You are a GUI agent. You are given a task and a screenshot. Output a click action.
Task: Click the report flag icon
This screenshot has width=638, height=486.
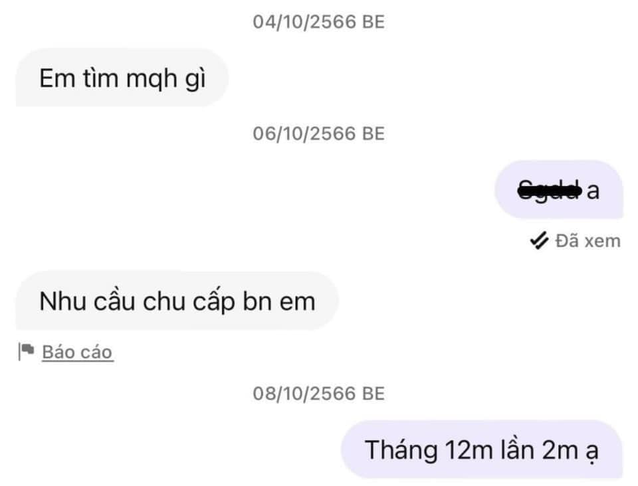(26, 351)
